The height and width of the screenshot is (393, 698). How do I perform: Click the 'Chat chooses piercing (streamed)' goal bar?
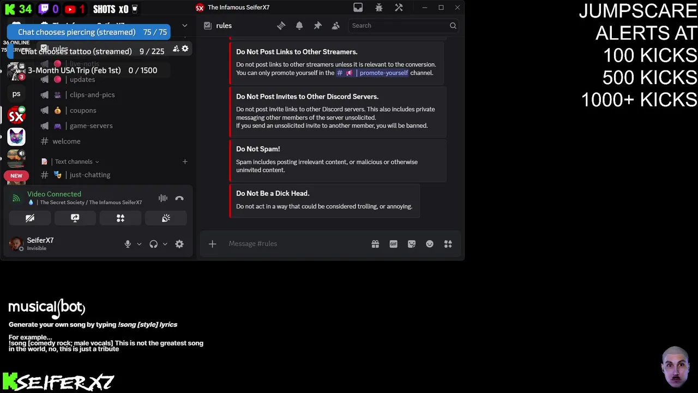[88, 32]
